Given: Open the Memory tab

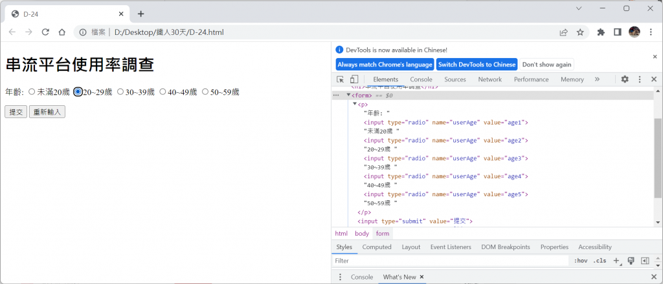Looking at the screenshot, I should [572, 79].
